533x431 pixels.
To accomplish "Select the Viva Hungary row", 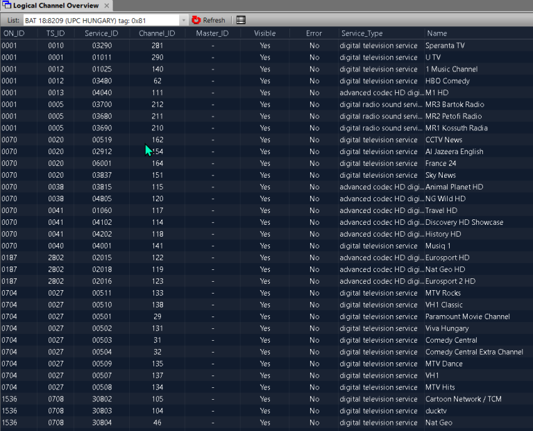I will pyautogui.click(x=266, y=328).
